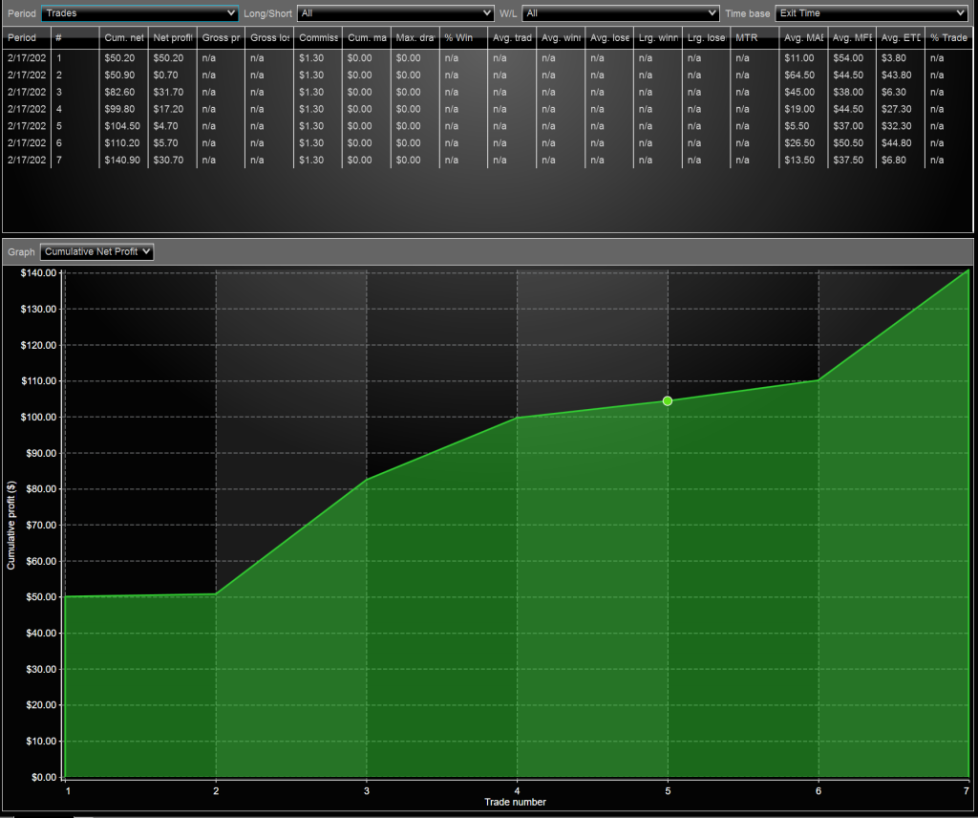Screen dimensions: 978x818
Task: Click the Cum. net column header
Action: click(124, 38)
